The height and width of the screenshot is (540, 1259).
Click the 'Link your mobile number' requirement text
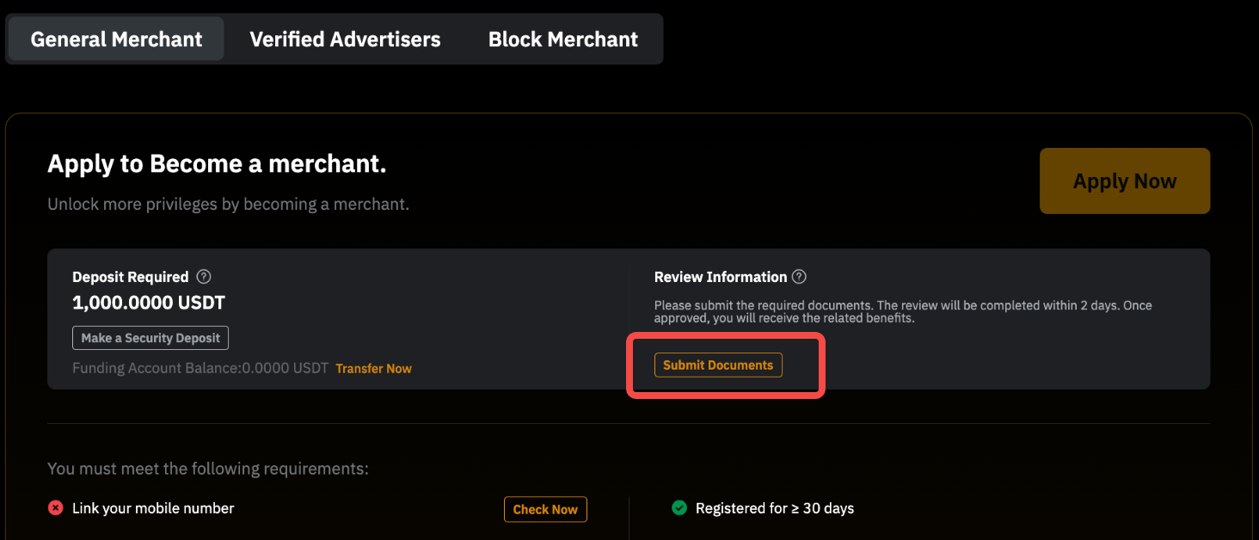pos(153,508)
